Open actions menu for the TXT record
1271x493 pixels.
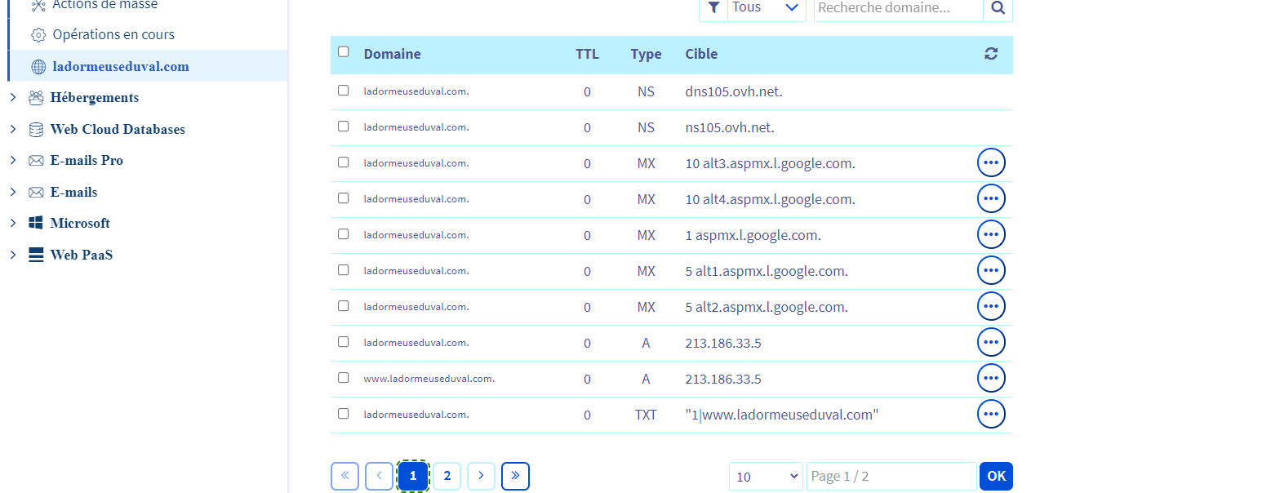(x=991, y=414)
